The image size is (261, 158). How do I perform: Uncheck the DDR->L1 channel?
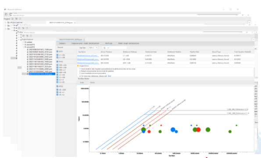pos(57,70)
